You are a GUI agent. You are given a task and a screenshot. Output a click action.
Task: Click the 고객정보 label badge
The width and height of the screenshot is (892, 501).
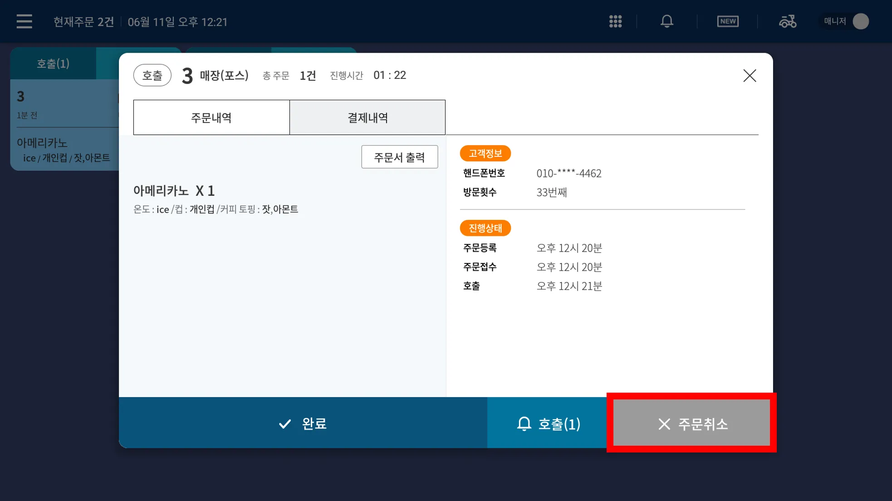pyautogui.click(x=485, y=153)
